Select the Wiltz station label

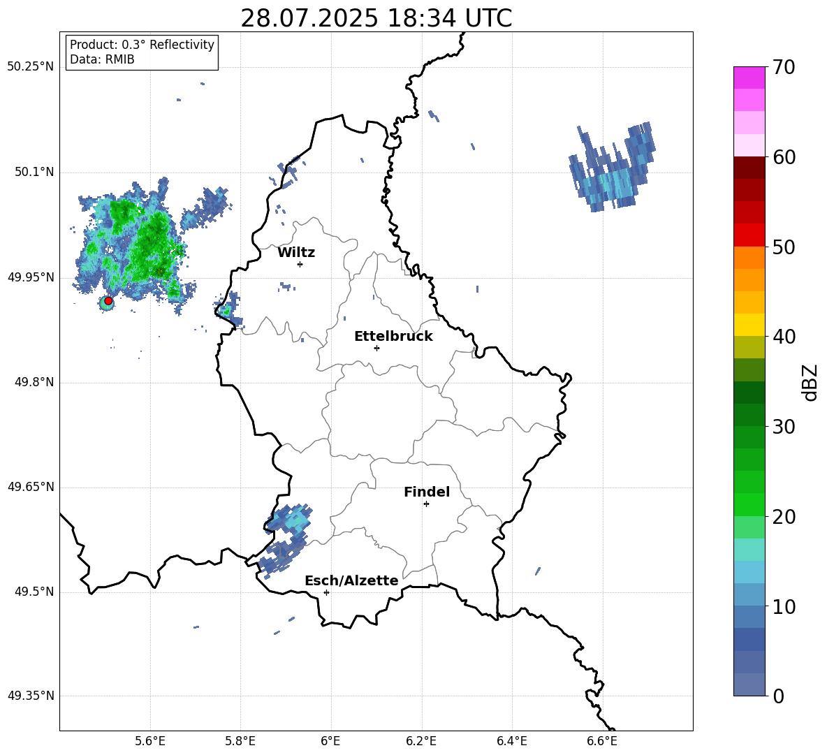pyautogui.click(x=296, y=253)
